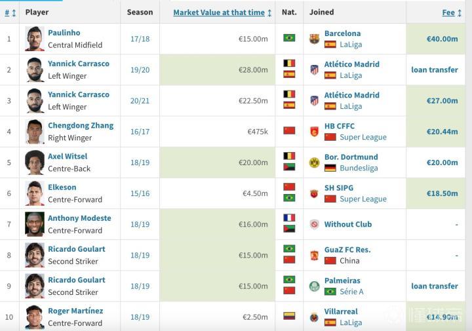Click the Barcelona club crest icon
472x331 pixels.
[315, 39]
